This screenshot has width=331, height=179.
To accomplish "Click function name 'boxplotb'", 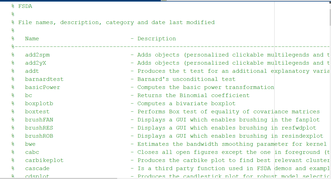I will tap(39, 104).
